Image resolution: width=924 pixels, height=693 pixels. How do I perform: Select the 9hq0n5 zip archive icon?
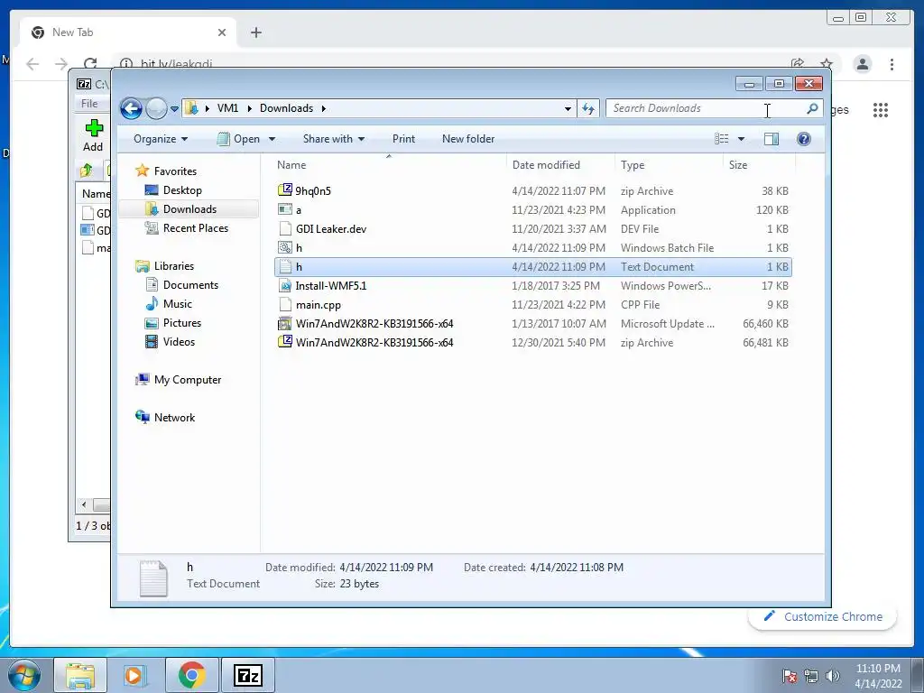[285, 190]
